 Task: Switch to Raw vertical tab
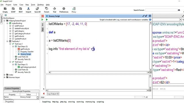click(43, 29)
